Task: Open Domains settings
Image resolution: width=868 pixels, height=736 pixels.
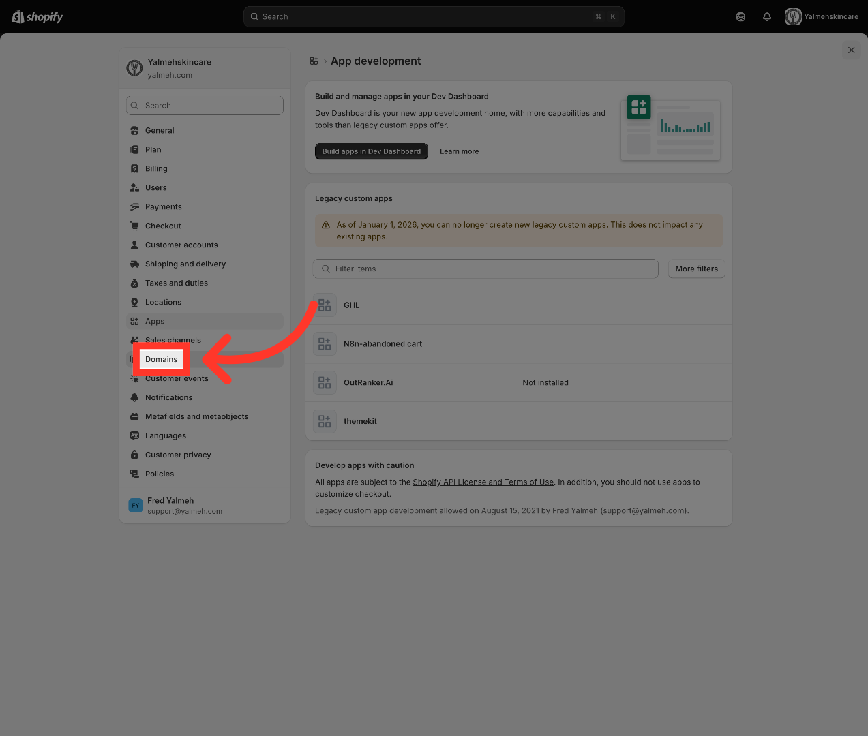Action: coord(205,359)
